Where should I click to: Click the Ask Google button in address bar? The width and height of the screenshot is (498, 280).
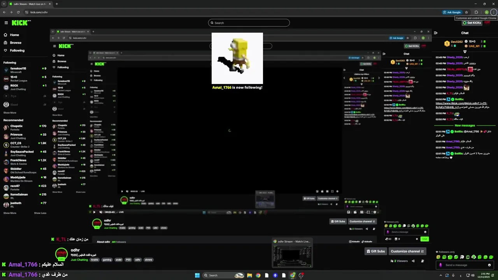[452, 12]
